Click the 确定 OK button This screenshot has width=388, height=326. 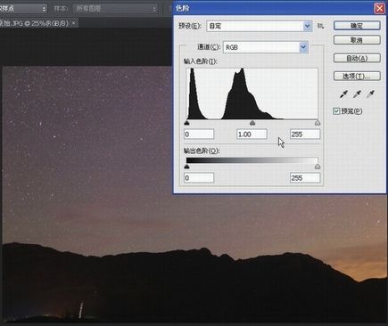click(357, 26)
